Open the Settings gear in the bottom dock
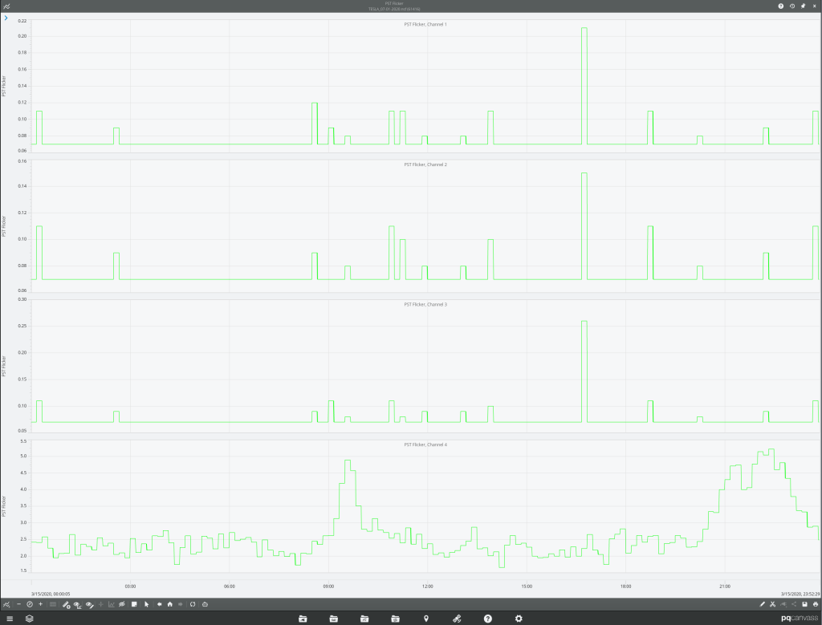The height and width of the screenshot is (625, 822). point(519,618)
